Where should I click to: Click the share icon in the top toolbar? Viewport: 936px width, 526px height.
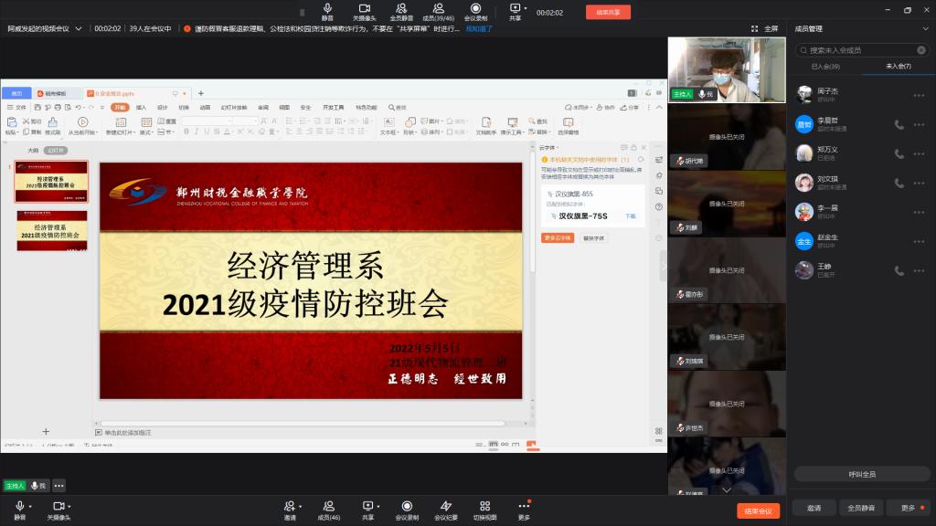coord(515,11)
